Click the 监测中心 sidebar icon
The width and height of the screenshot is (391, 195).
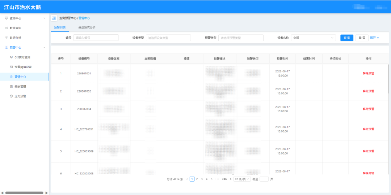[x=7, y=18]
